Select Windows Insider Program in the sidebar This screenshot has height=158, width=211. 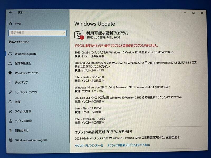pyautogui.click(x=31, y=140)
